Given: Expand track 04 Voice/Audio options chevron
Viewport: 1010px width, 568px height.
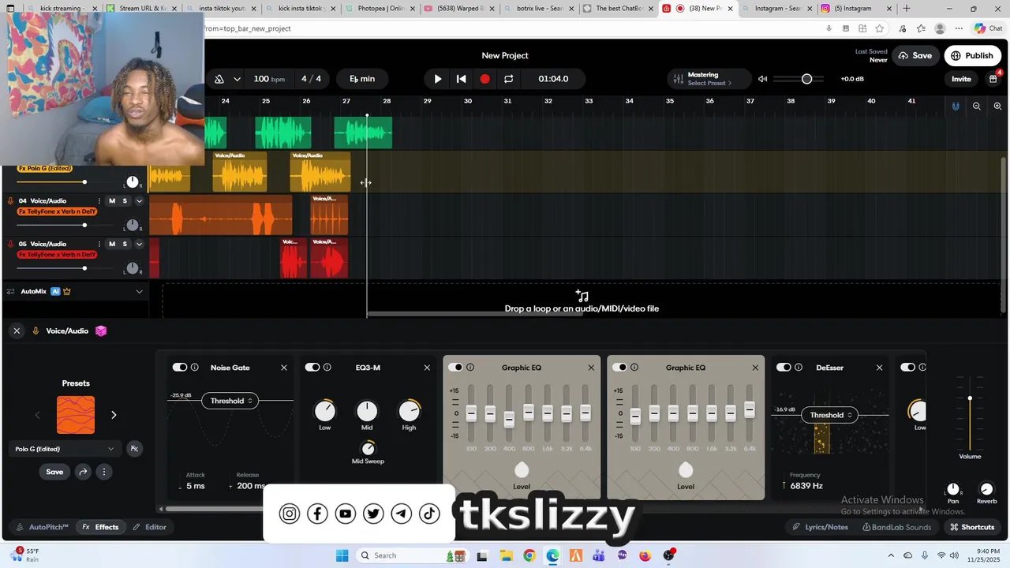Looking at the screenshot, I should click(x=139, y=201).
